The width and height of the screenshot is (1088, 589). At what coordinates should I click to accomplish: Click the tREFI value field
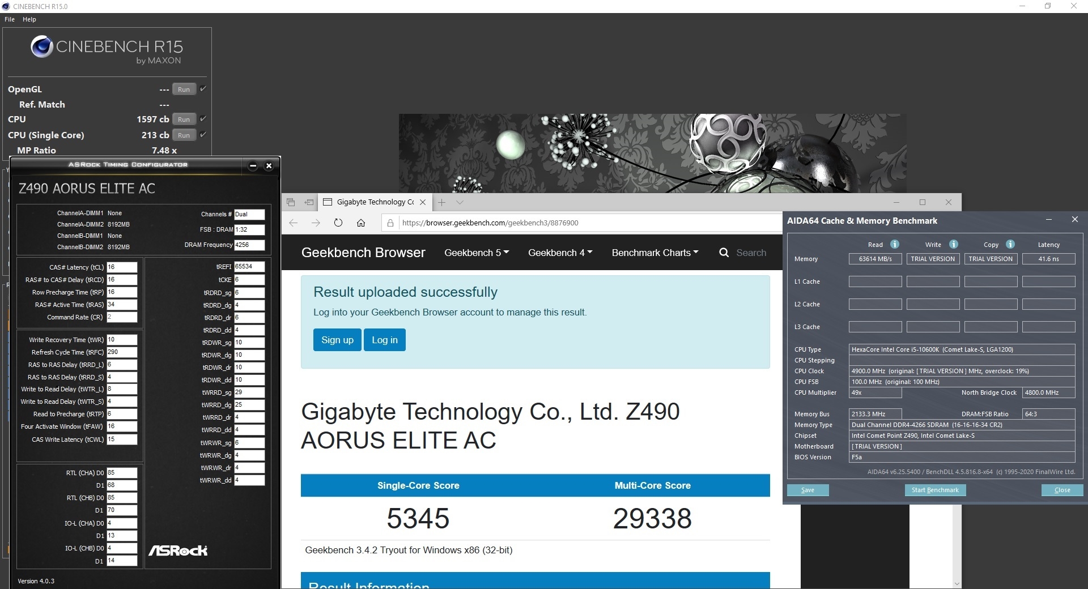249,267
